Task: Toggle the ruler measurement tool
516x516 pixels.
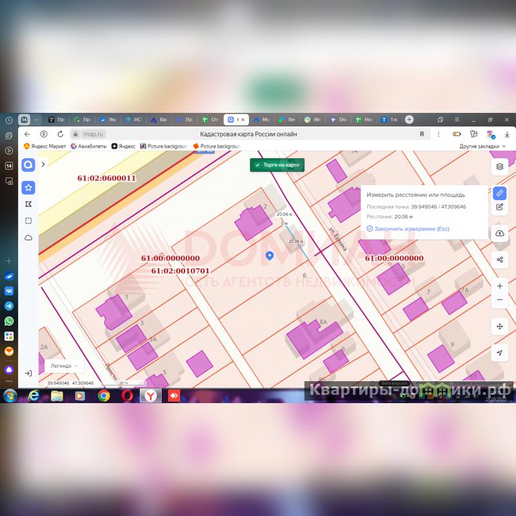Action: coord(500,193)
